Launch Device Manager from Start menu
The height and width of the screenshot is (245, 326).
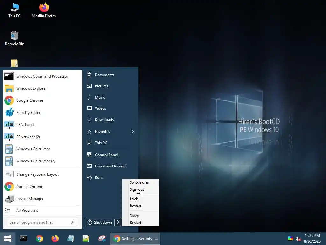pyautogui.click(x=42, y=198)
